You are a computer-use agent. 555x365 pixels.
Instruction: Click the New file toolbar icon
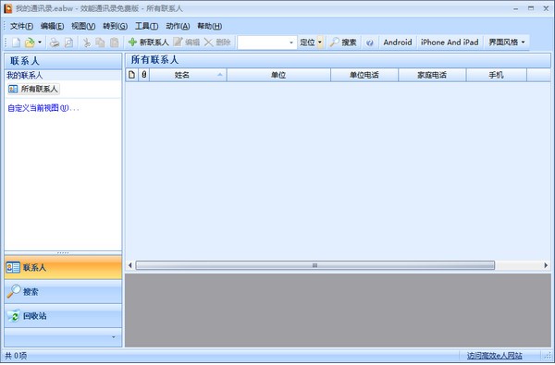tap(17, 43)
